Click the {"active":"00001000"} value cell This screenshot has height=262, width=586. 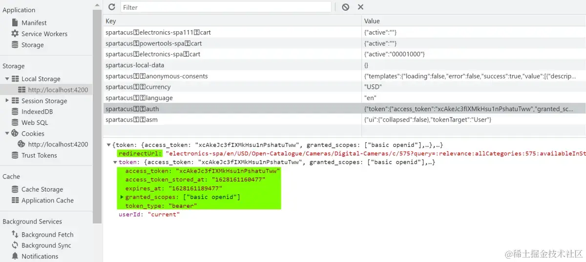tap(474, 54)
